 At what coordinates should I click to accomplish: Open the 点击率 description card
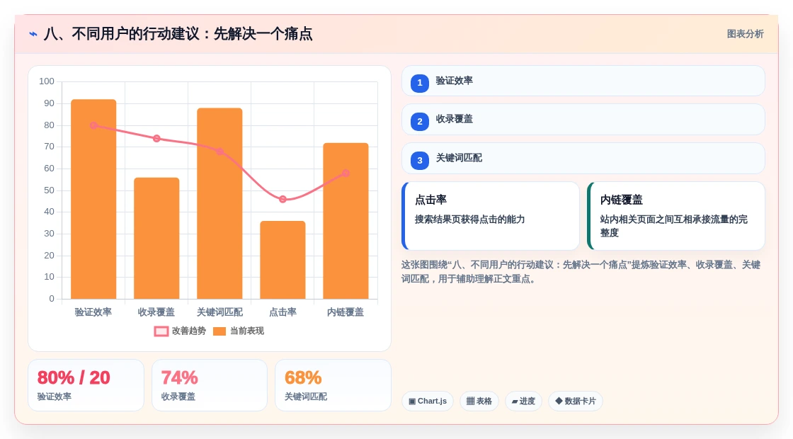pos(491,216)
